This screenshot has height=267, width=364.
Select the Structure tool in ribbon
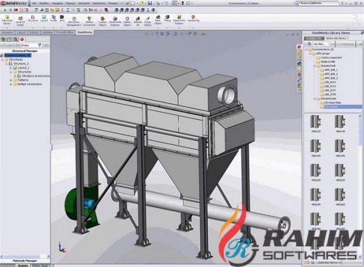[x=33, y=19]
